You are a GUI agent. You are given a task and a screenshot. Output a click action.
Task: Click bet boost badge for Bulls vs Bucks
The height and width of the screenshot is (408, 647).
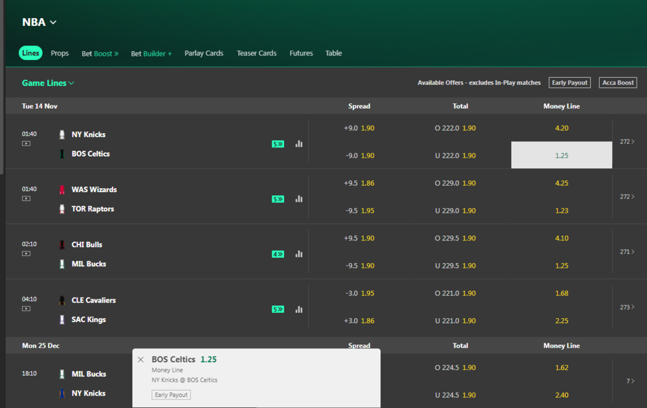278,254
